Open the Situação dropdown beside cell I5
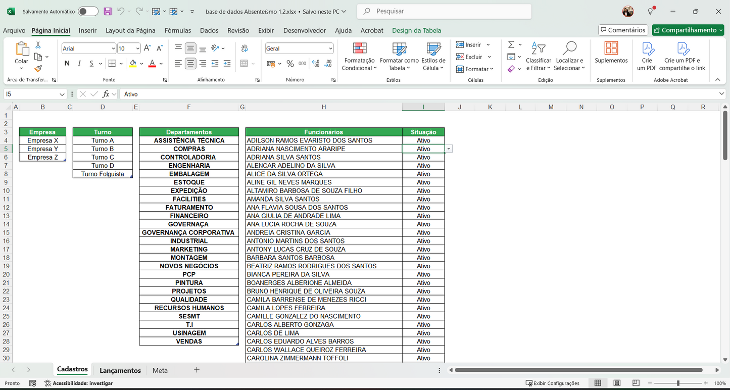Viewport: 730px width, 390px height. [x=449, y=149]
